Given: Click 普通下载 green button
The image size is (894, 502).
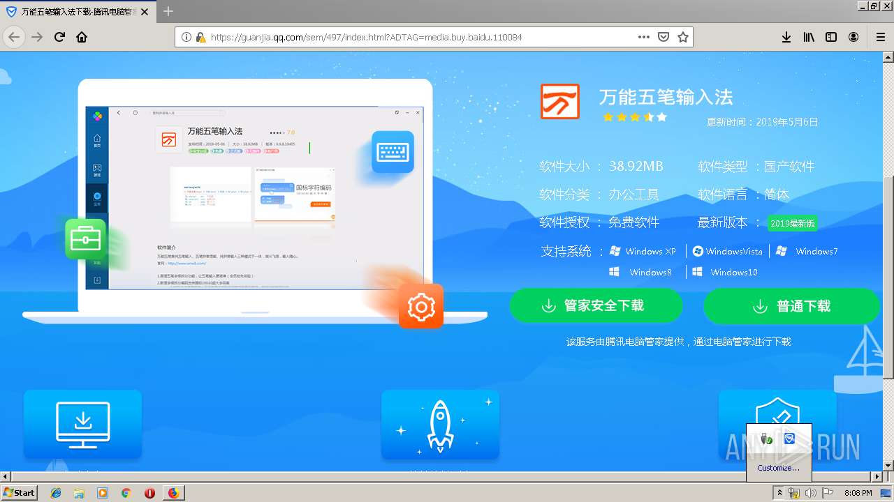Looking at the screenshot, I should click(791, 306).
